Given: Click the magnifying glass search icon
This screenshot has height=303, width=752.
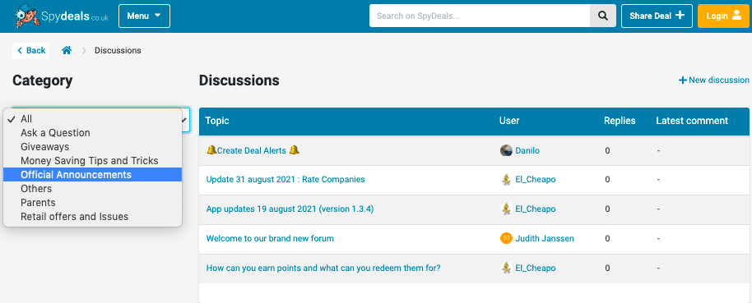Looking at the screenshot, I should click(x=603, y=16).
